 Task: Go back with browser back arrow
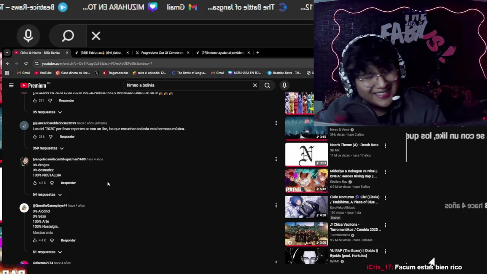[x=8, y=64]
